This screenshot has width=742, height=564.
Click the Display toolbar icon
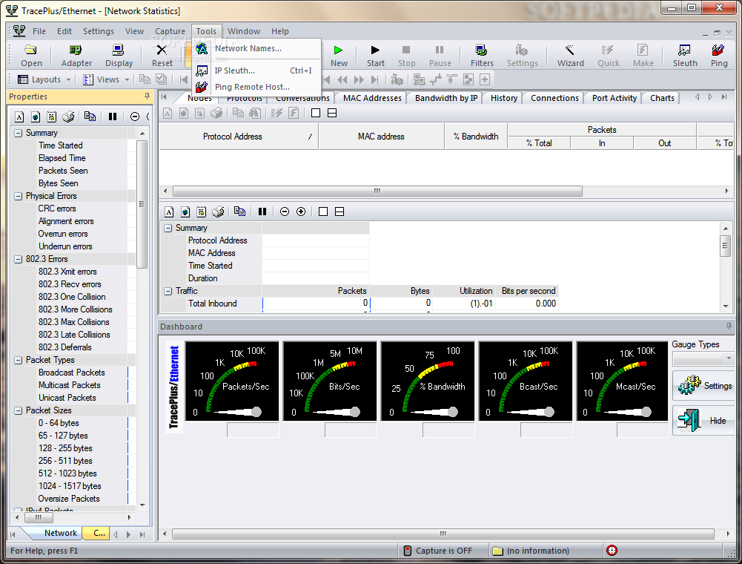pos(119,56)
